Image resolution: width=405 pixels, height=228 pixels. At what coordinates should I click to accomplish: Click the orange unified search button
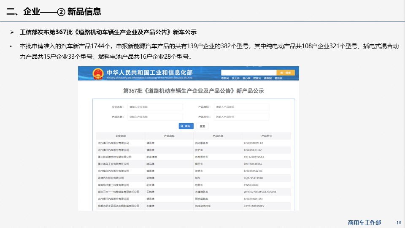tap(286, 73)
